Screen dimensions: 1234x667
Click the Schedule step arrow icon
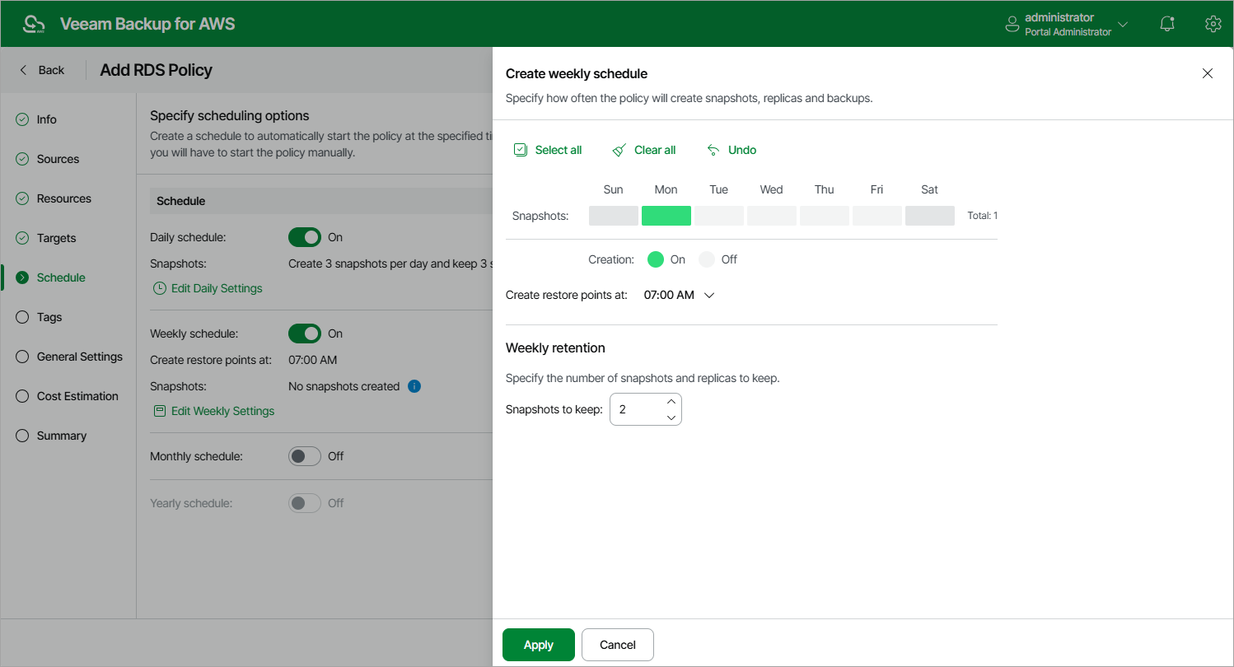pos(22,278)
